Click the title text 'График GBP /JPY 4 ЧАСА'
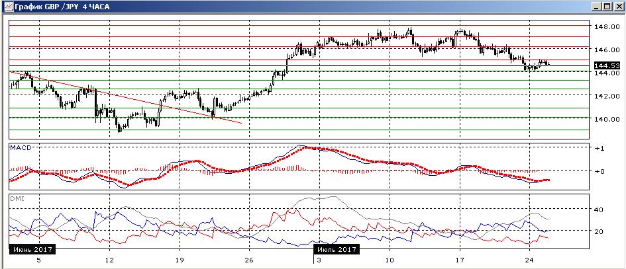 click(x=62, y=7)
